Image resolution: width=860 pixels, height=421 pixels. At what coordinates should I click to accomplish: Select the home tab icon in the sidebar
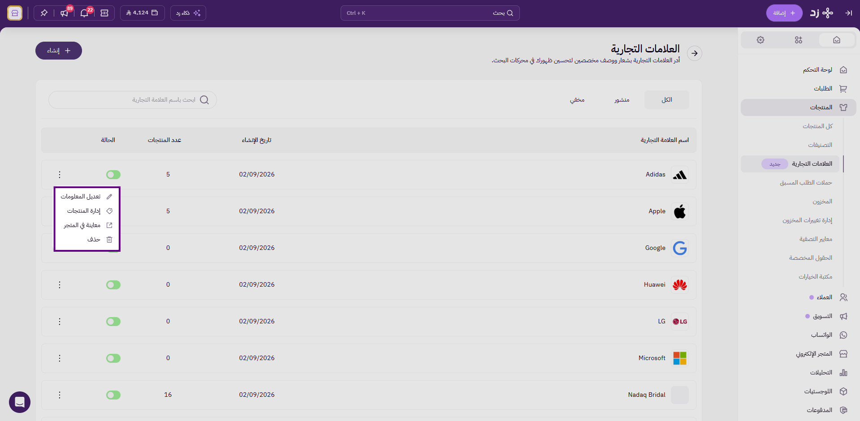click(x=837, y=40)
